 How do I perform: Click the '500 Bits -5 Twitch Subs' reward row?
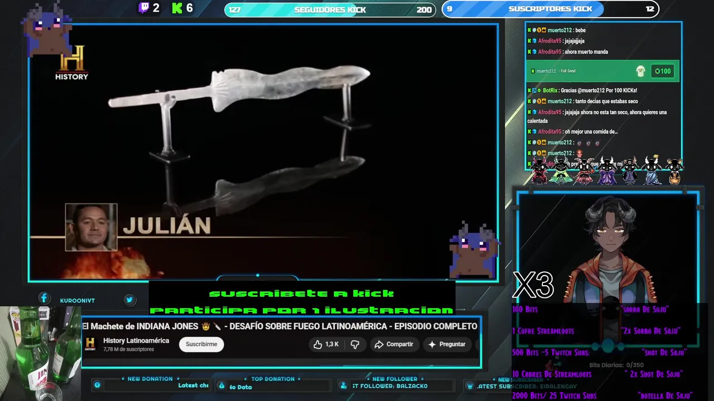599,353
